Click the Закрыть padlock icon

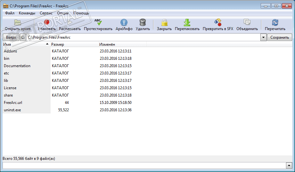164,22
